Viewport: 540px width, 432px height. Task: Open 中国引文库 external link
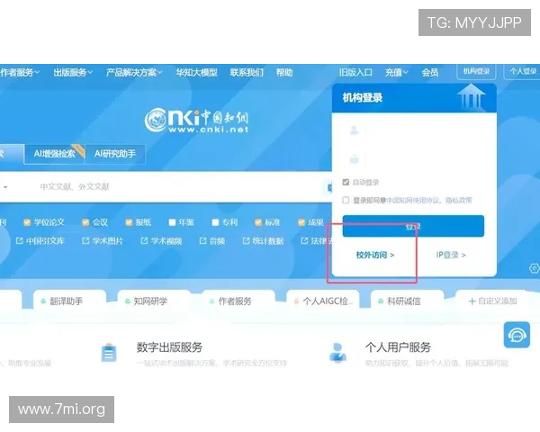point(40,241)
